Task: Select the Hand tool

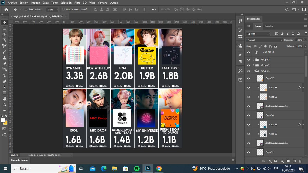Action: pyautogui.click(x=4, y=99)
